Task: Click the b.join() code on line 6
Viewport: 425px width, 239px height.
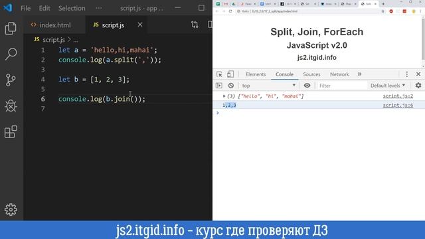Action: pos(122,99)
